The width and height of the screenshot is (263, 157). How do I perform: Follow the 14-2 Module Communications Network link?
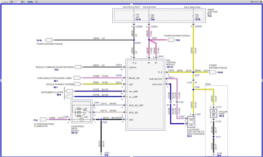56,70
